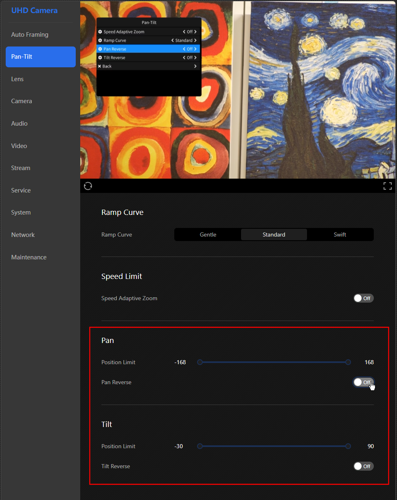Toggle the Speed Adaptive Zoom switch in settings

(x=364, y=298)
